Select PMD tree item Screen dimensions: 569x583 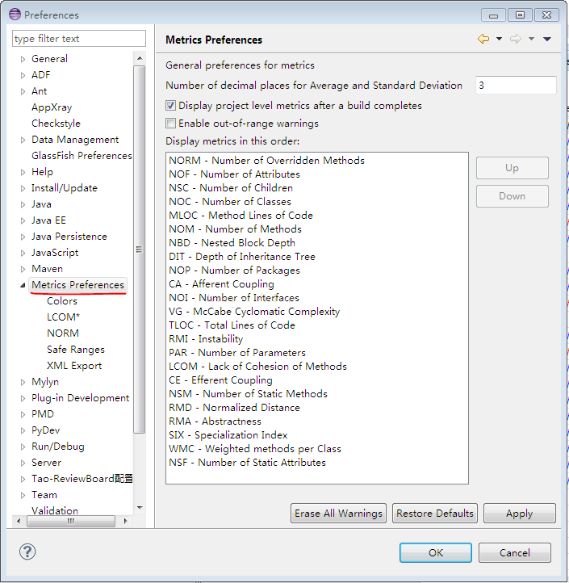coord(43,413)
